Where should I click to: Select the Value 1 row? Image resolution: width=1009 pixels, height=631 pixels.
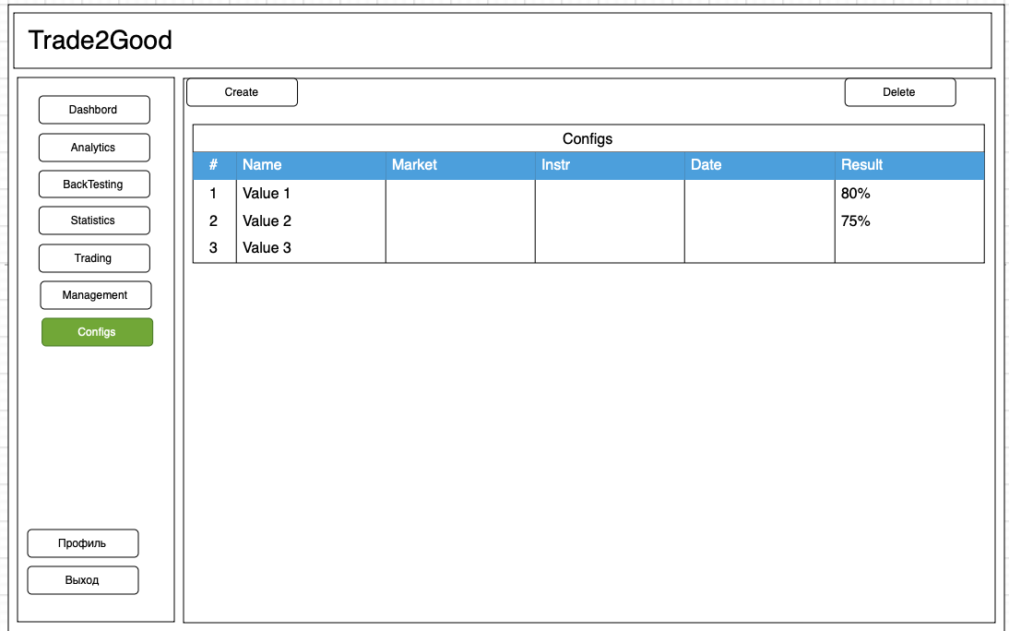tap(267, 194)
